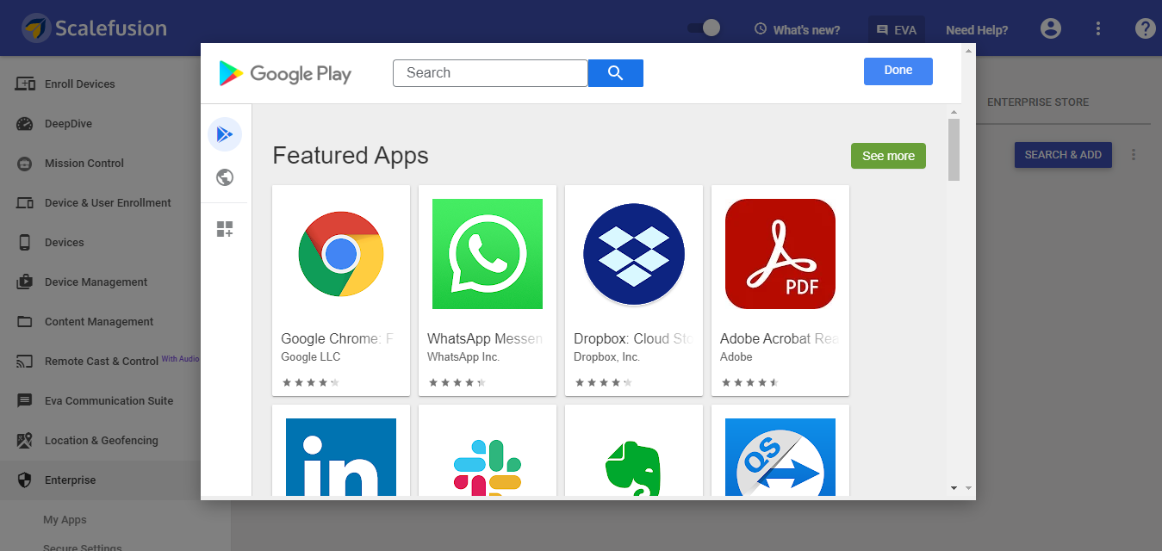Click the blue magnifier search button

click(616, 73)
